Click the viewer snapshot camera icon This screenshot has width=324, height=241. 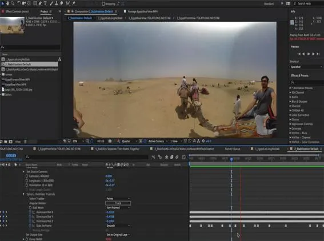110,141
